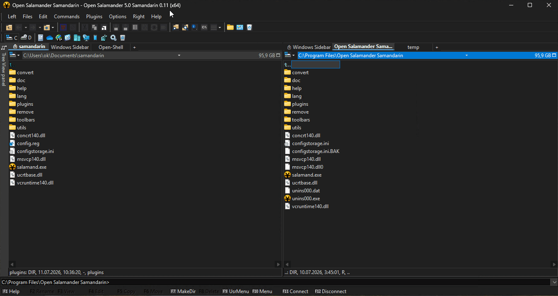The width and height of the screenshot is (558, 296).
Task: Click the Documents icon in drive bar
Action: click(x=41, y=38)
